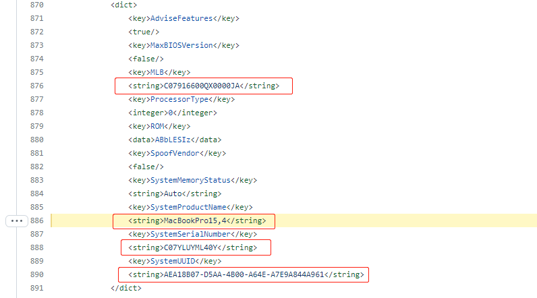Click the <false/> value on line 882
The image size is (537, 298).
[146, 167]
